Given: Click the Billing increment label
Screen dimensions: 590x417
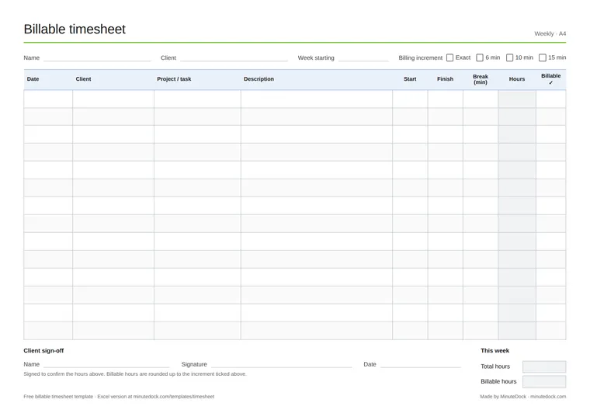Looking at the screenshot, I should 420,57.
